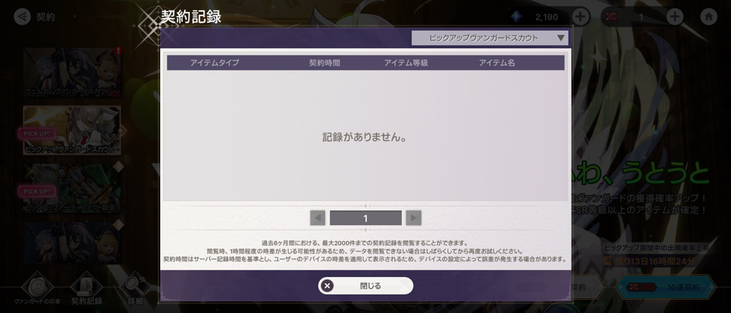Add contract tickets with plus icon
Viewport: 731px width, 313px height.
[x=675, y=17]
